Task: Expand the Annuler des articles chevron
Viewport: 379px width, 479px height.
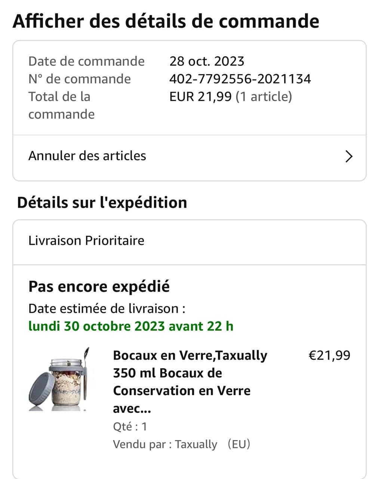Action: (348, 156)
